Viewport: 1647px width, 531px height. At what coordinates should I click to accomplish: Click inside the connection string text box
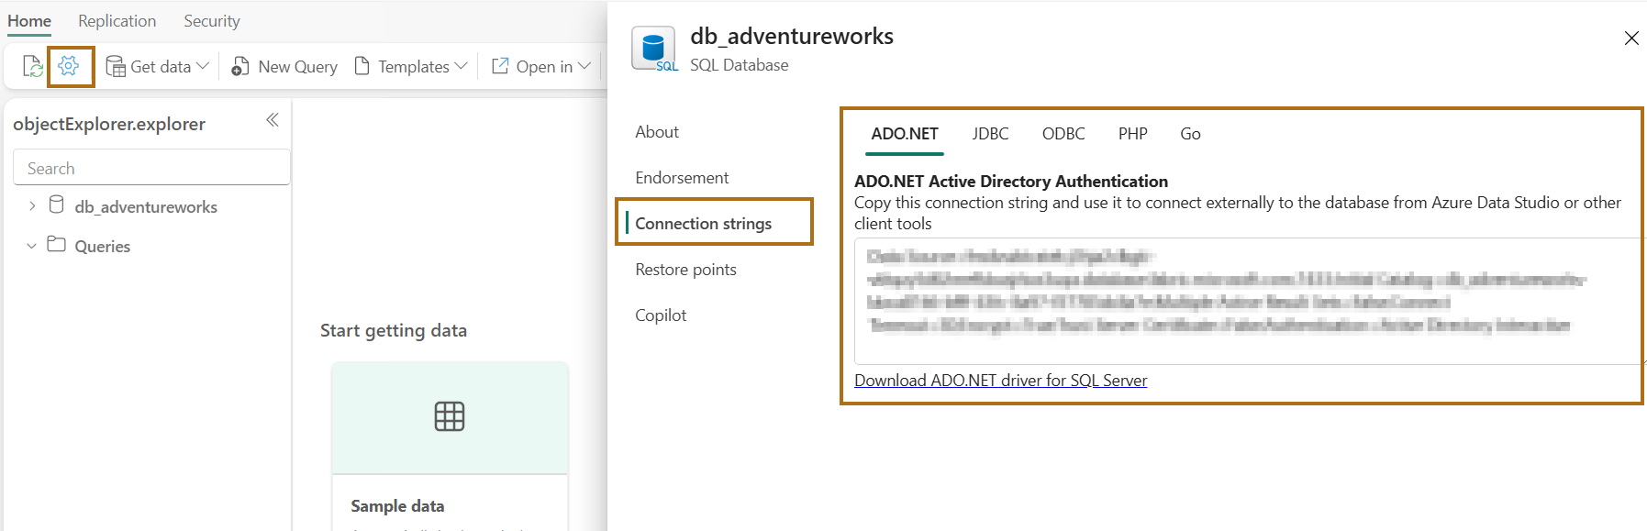1250,301
